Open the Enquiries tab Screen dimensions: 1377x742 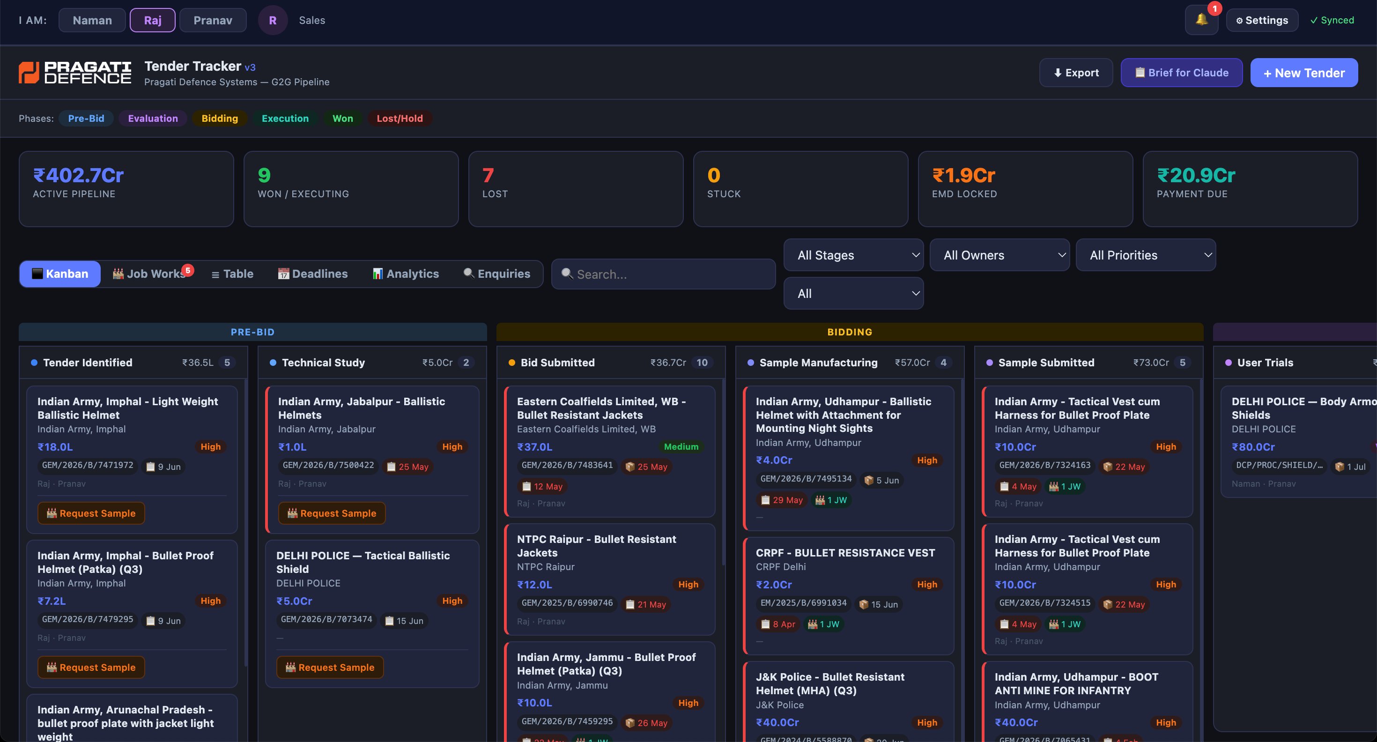pos(497,274)
